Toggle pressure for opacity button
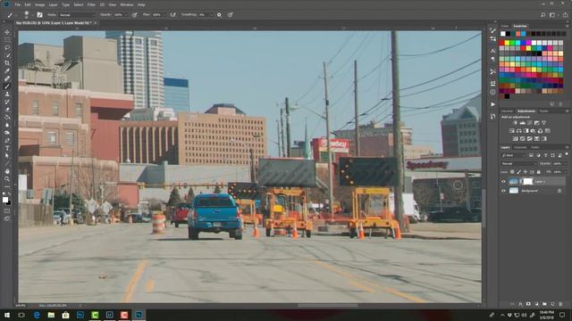The width and height of the screenshot is (572, 321). [135, 15]
